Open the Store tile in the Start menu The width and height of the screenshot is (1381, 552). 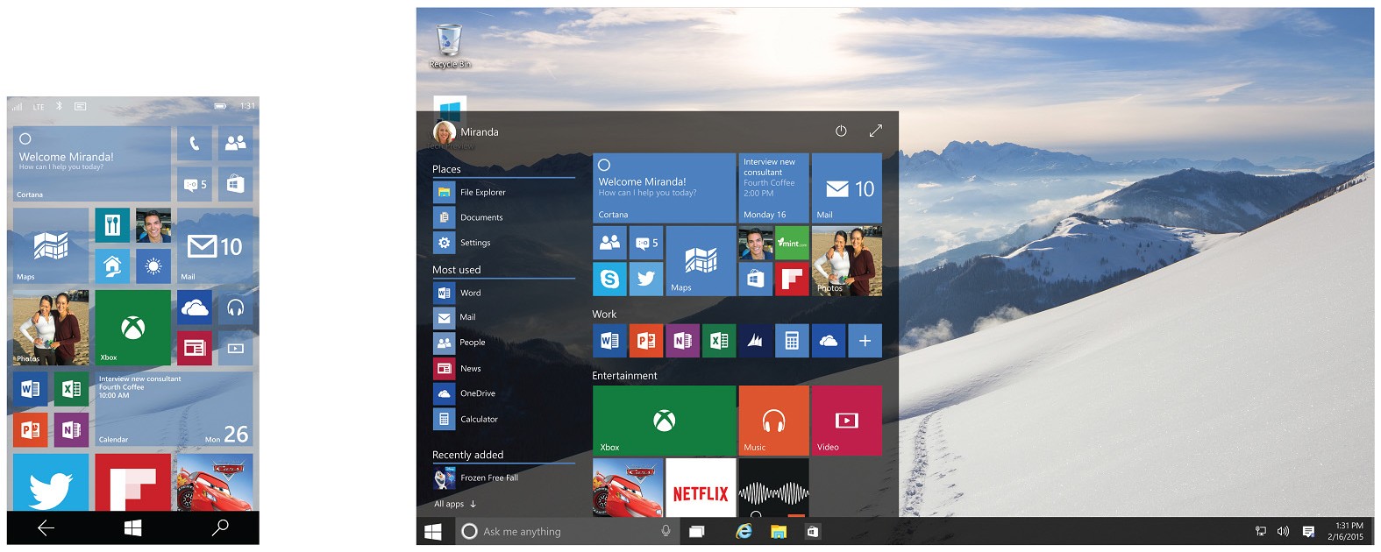pos(756,280)
